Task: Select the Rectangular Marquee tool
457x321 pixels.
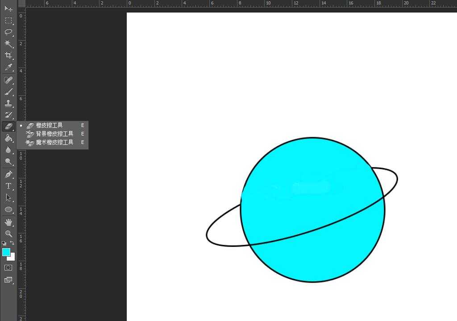Action: click(x=8, y=20)
